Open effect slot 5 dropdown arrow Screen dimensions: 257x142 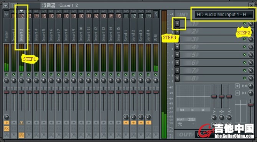(177, 55)
